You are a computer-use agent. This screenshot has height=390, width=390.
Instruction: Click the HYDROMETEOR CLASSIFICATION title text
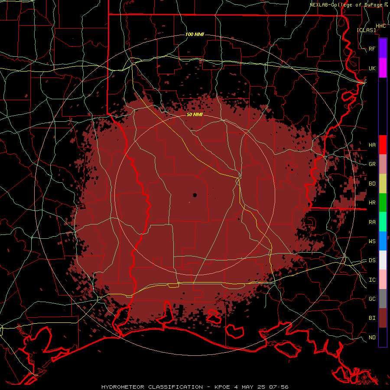click(x=152, y=387)
